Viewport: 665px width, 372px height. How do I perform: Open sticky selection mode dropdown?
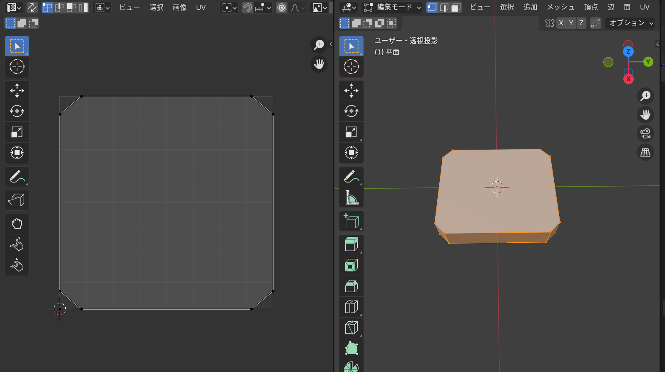pos(102,7)
